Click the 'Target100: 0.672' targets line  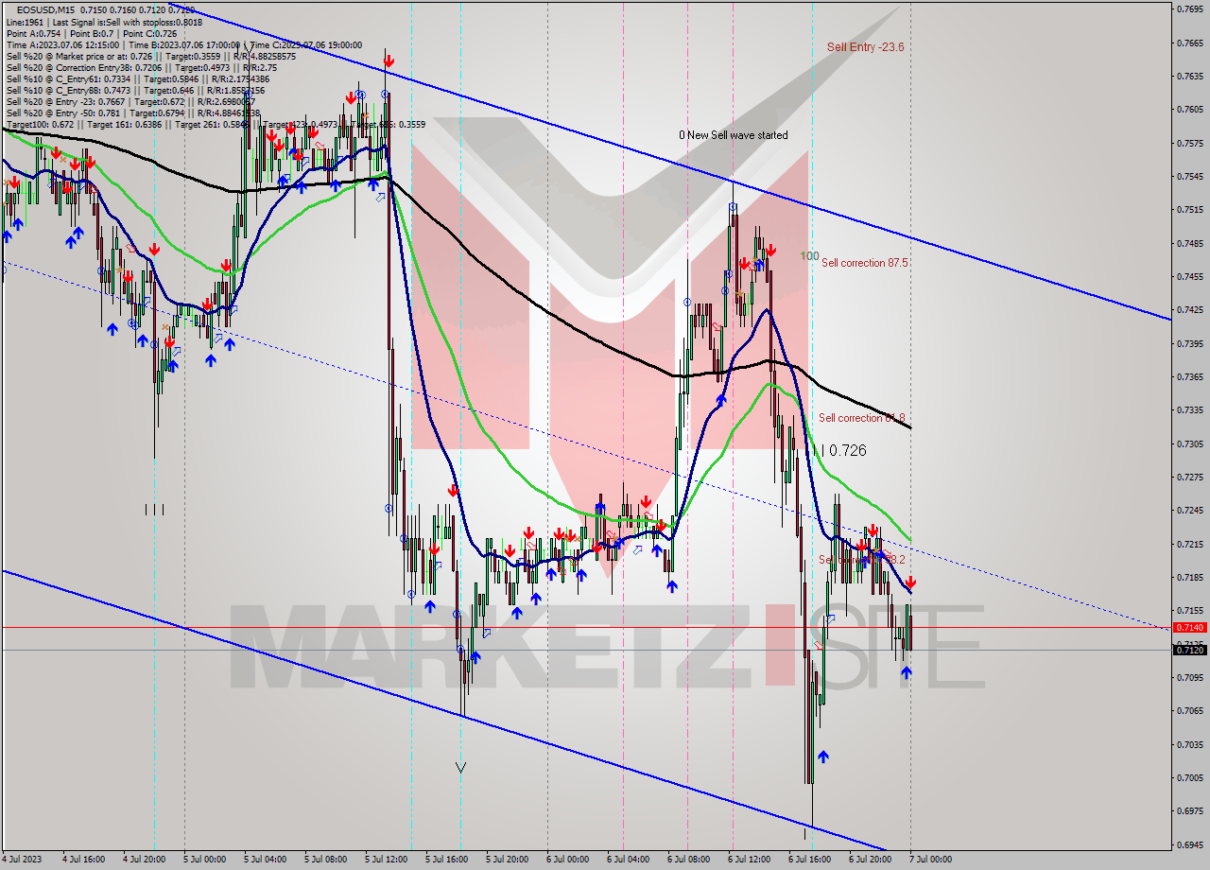216,124
